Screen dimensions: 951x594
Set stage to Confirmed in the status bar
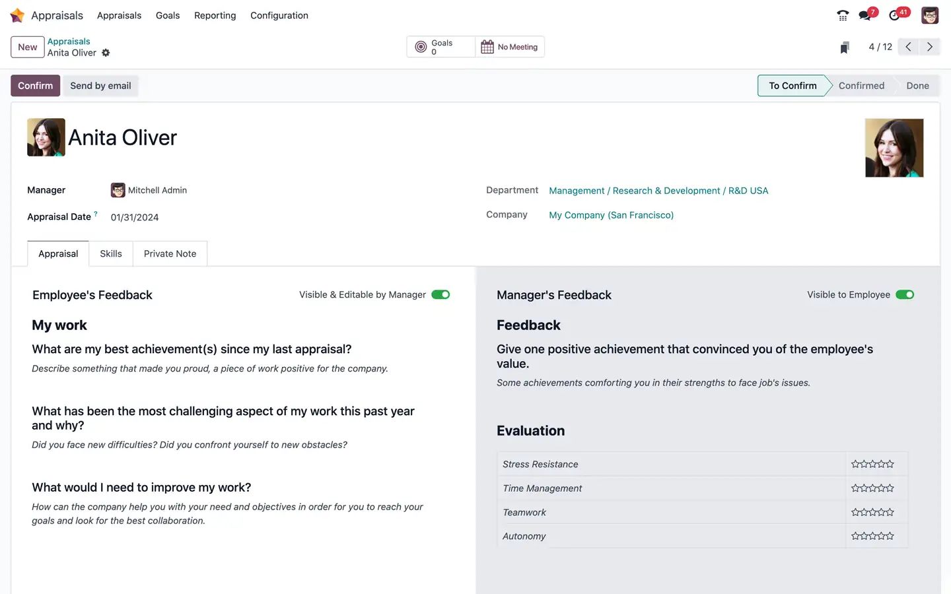(x=861, y=85)
